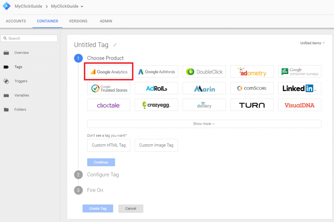Choose the Google AdWords product tile
This screenshot has width=334, height=222.
[156, 71]
